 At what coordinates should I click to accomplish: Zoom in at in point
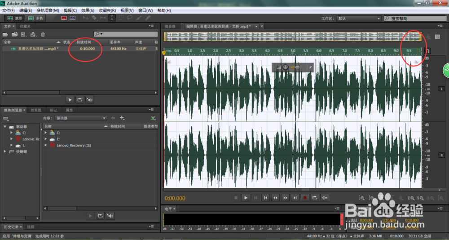coord(411,198)
